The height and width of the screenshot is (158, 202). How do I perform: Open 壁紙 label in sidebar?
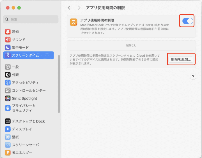15,137
